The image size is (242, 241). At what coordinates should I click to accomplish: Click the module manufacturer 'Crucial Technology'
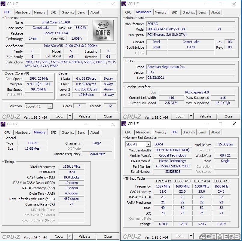tap(173, 155)
